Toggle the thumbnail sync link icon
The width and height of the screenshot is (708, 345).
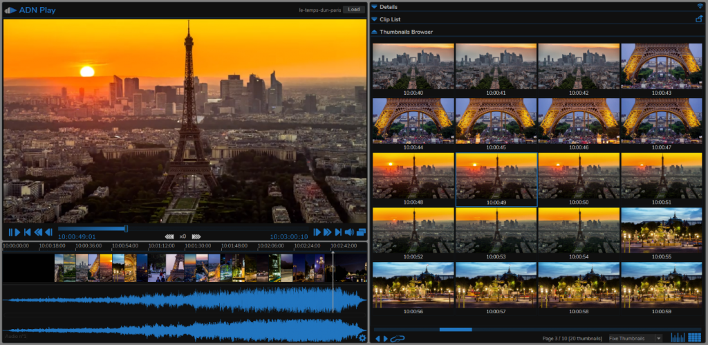(x=398, y=338)
